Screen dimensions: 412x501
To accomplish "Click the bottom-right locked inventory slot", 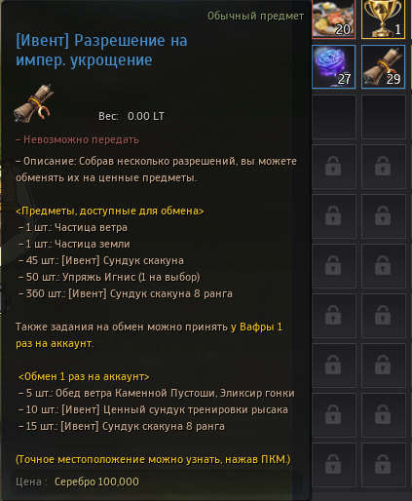I will pos(384,465).
